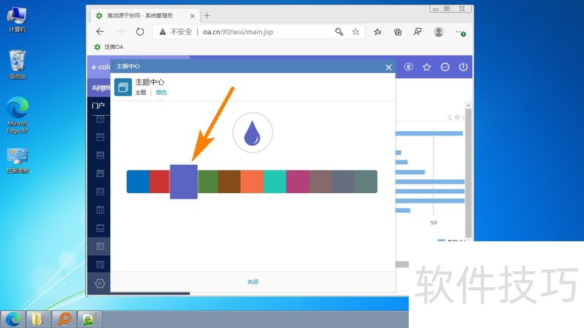
Task: Click the highlighted sidebar layout icon
Action: [x=100, y=246]
